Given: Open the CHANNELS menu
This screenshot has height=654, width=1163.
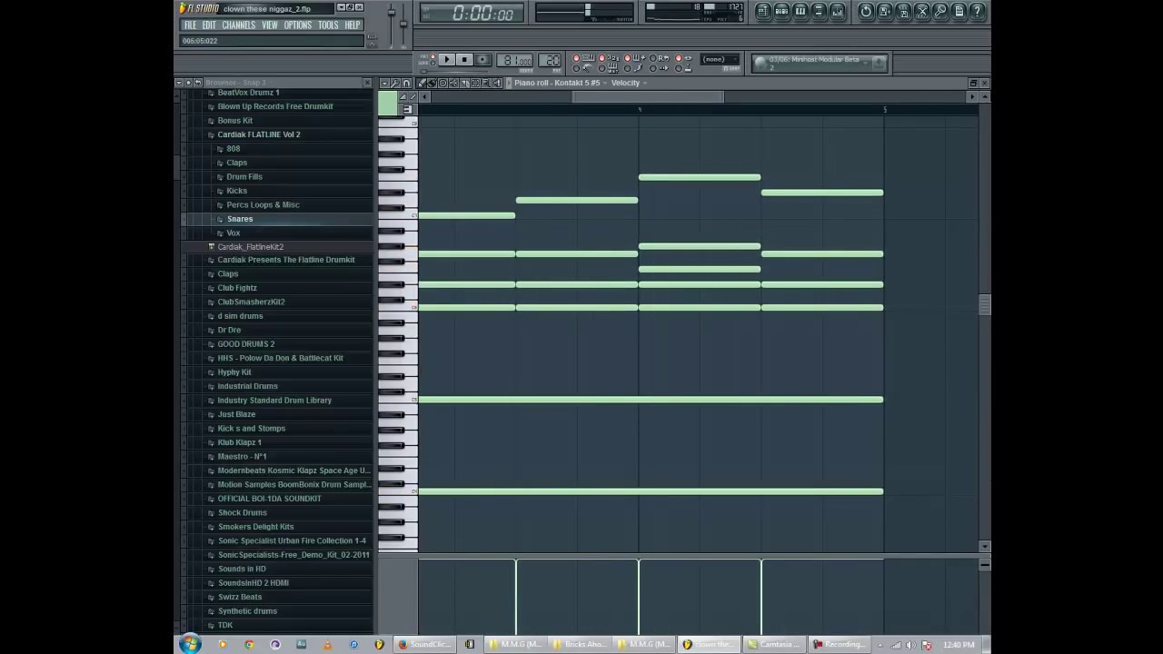Looking at the screenshot, I should [238, 25].
